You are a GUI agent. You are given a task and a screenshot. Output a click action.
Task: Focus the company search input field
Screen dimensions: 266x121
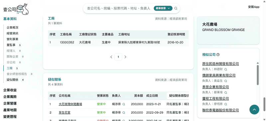119,8
